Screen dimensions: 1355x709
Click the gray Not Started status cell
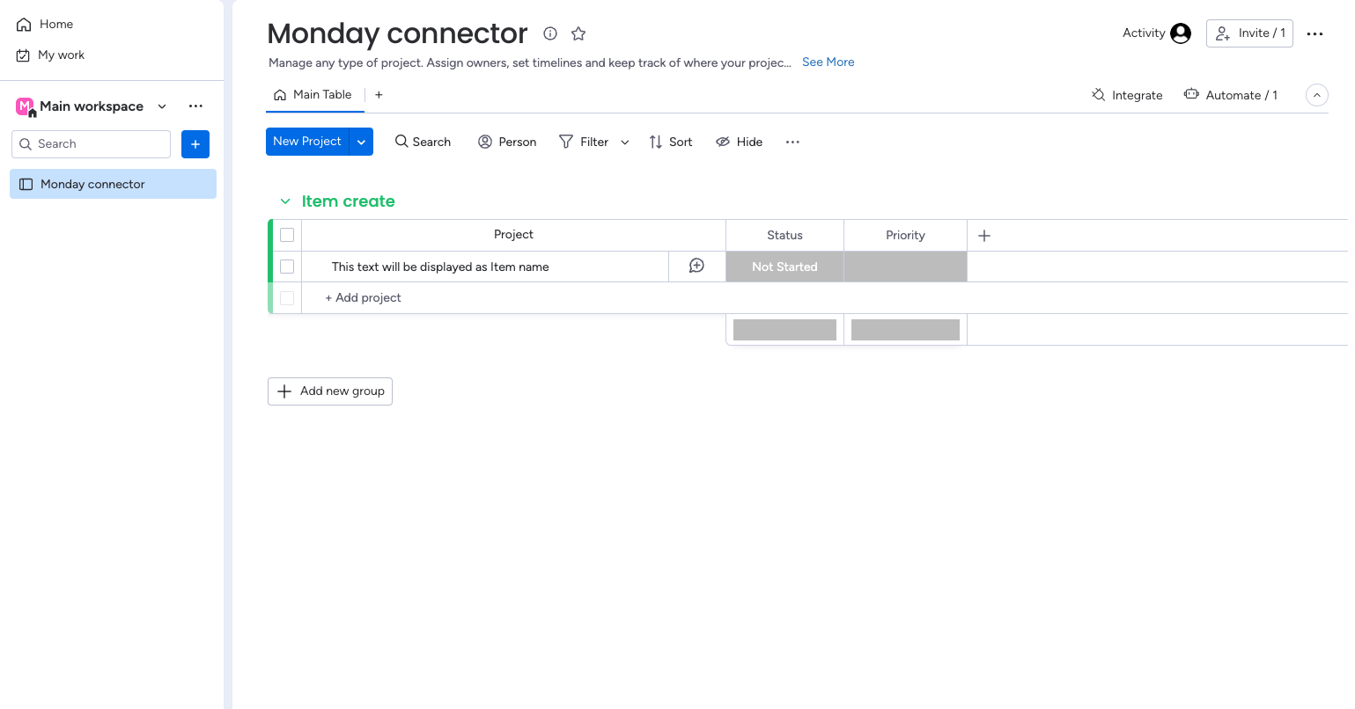(784, 267)
